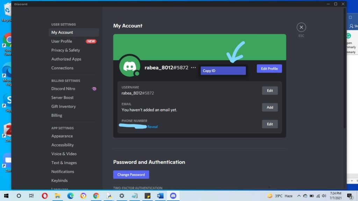358x201 pixels.
Task: Open the three-dots menu beside rabea_8012#5872
Action: (x=193, y=67)
